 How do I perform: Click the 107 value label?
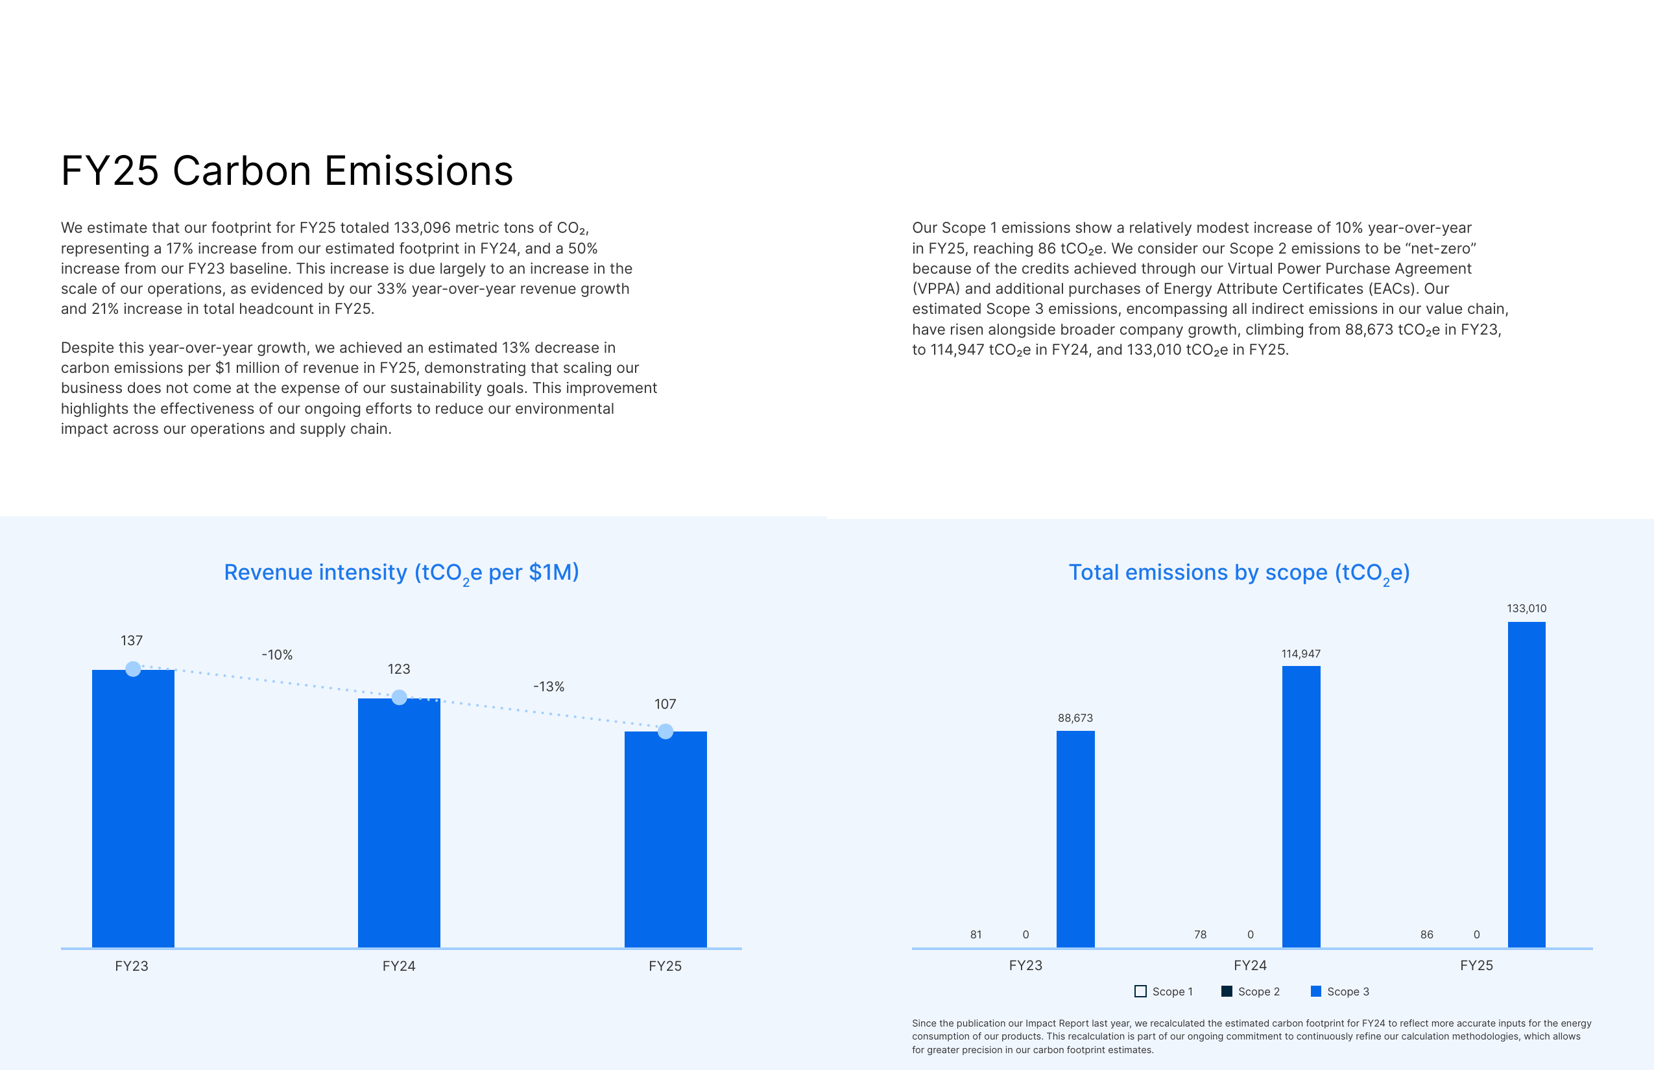665,704
